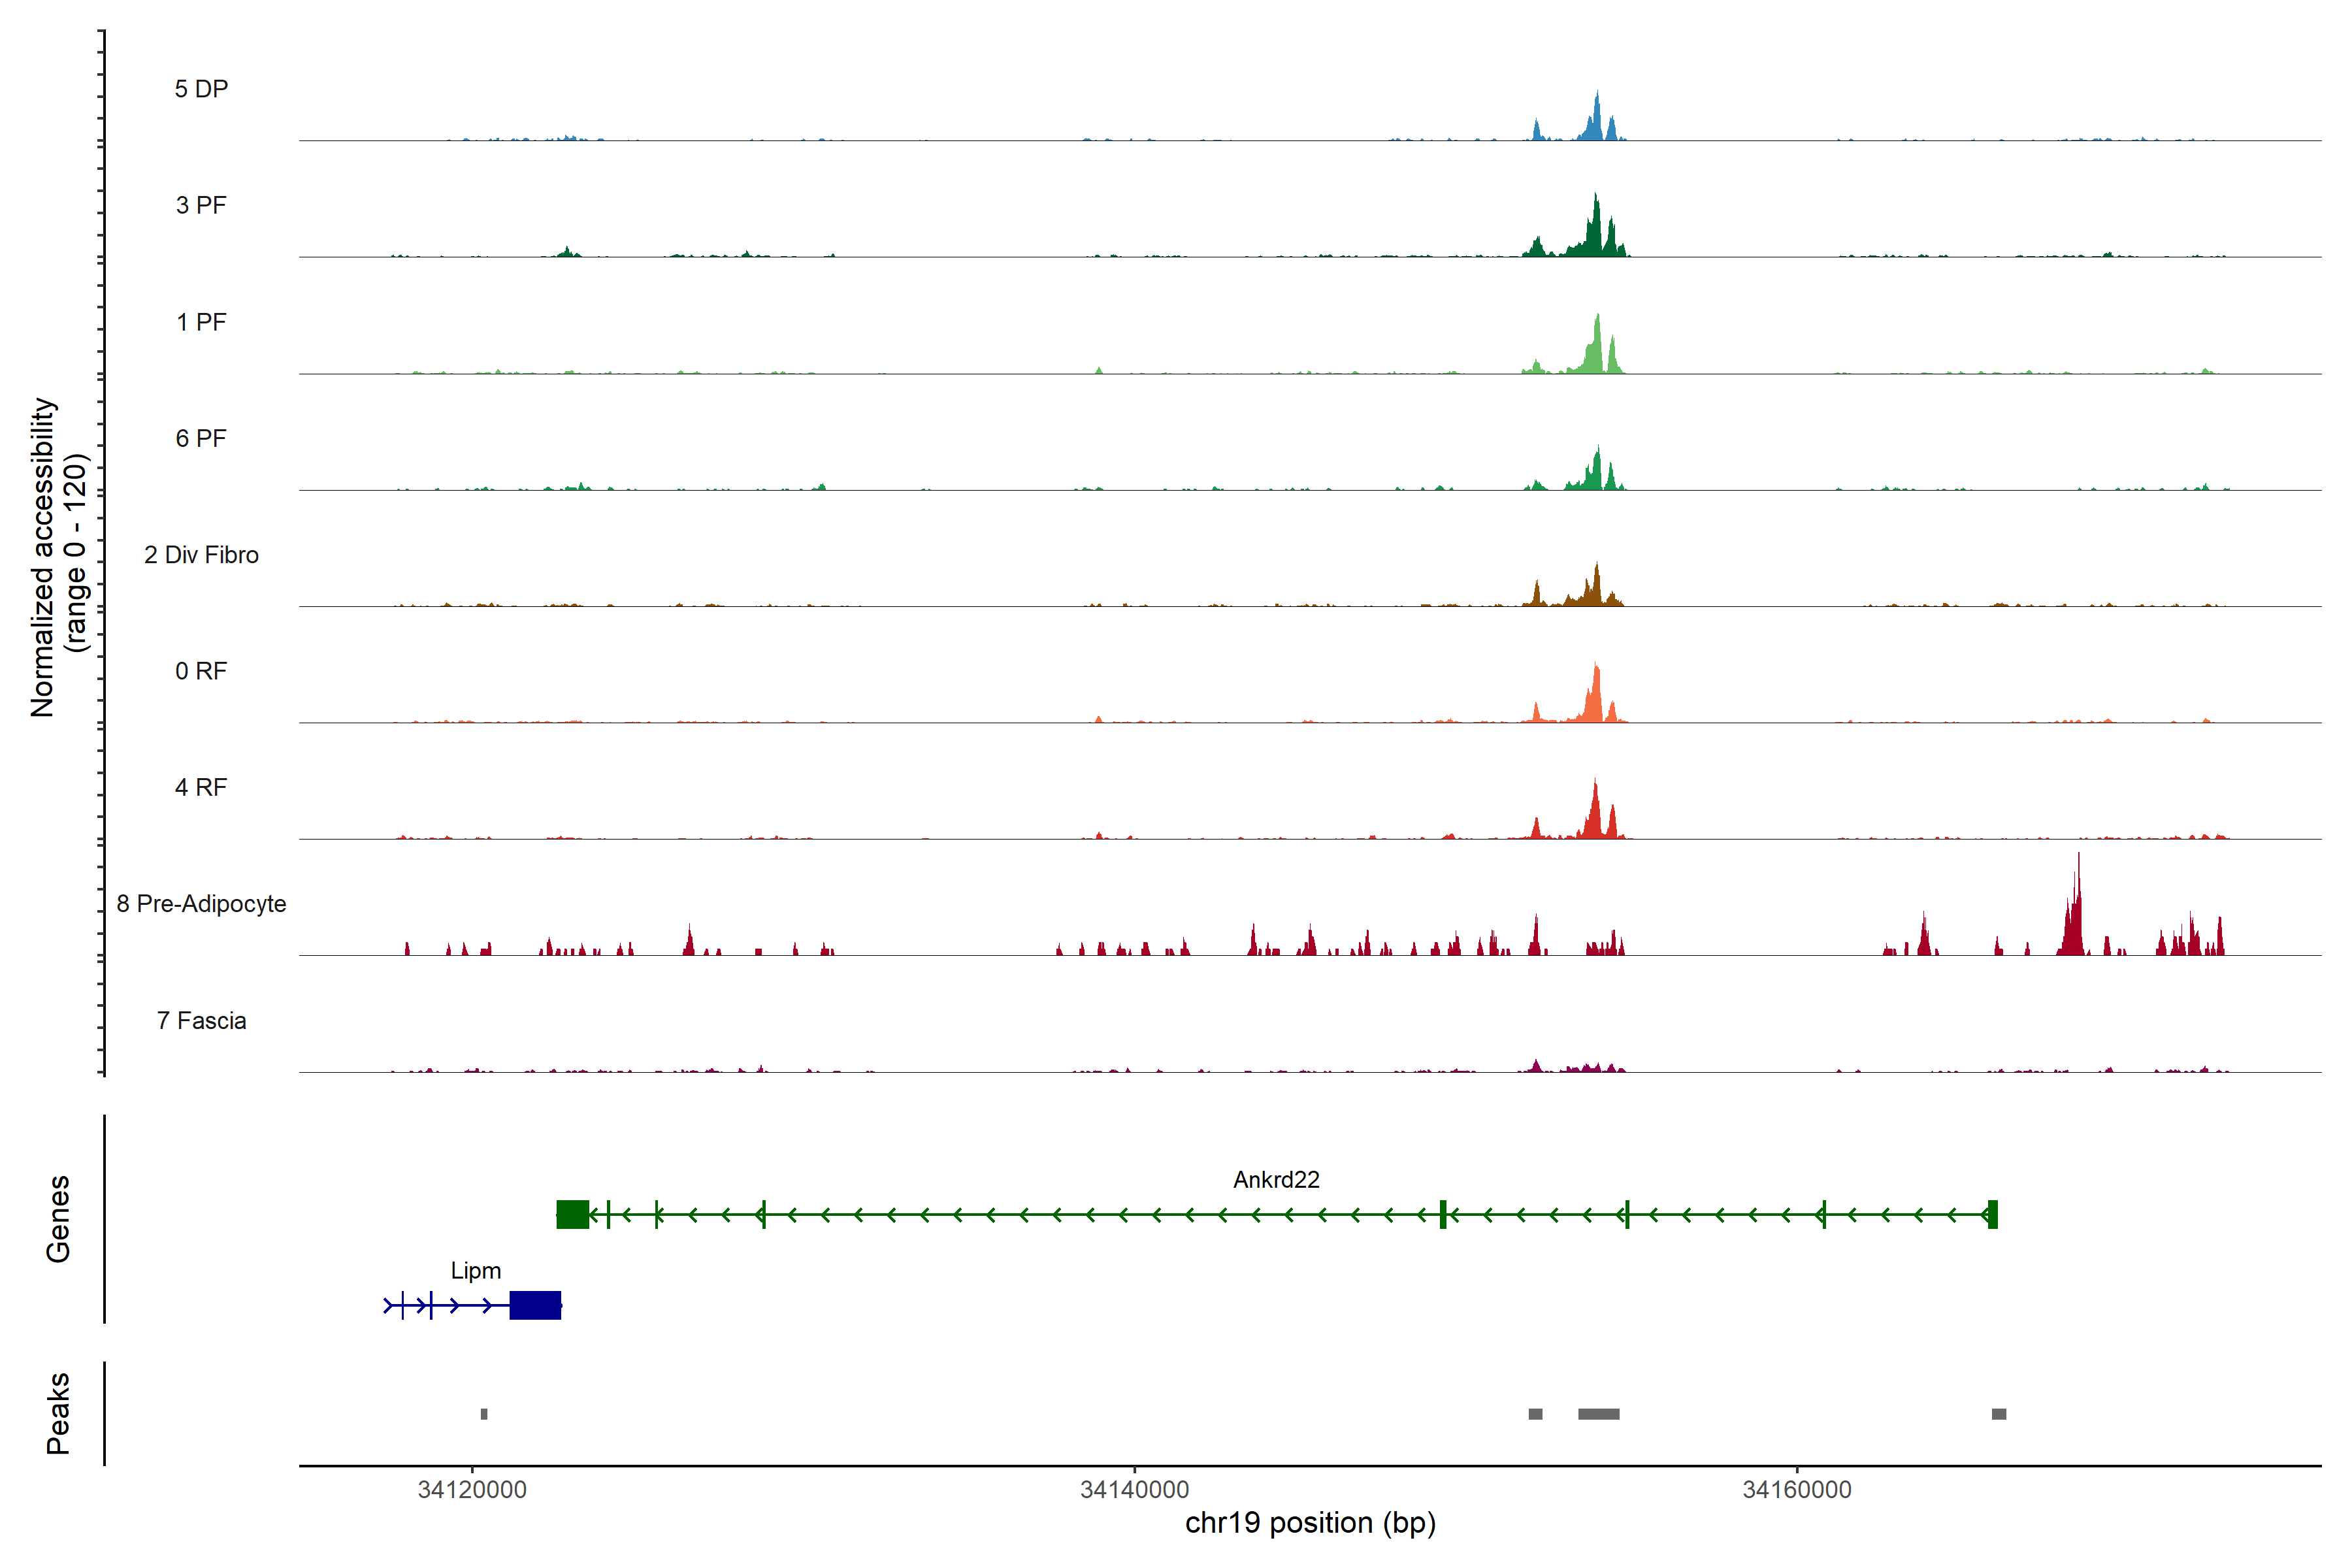Screen dimensions: 2352x1568
Task: Click the rightmost gray peak marker
Action: click(1998, 1414)
